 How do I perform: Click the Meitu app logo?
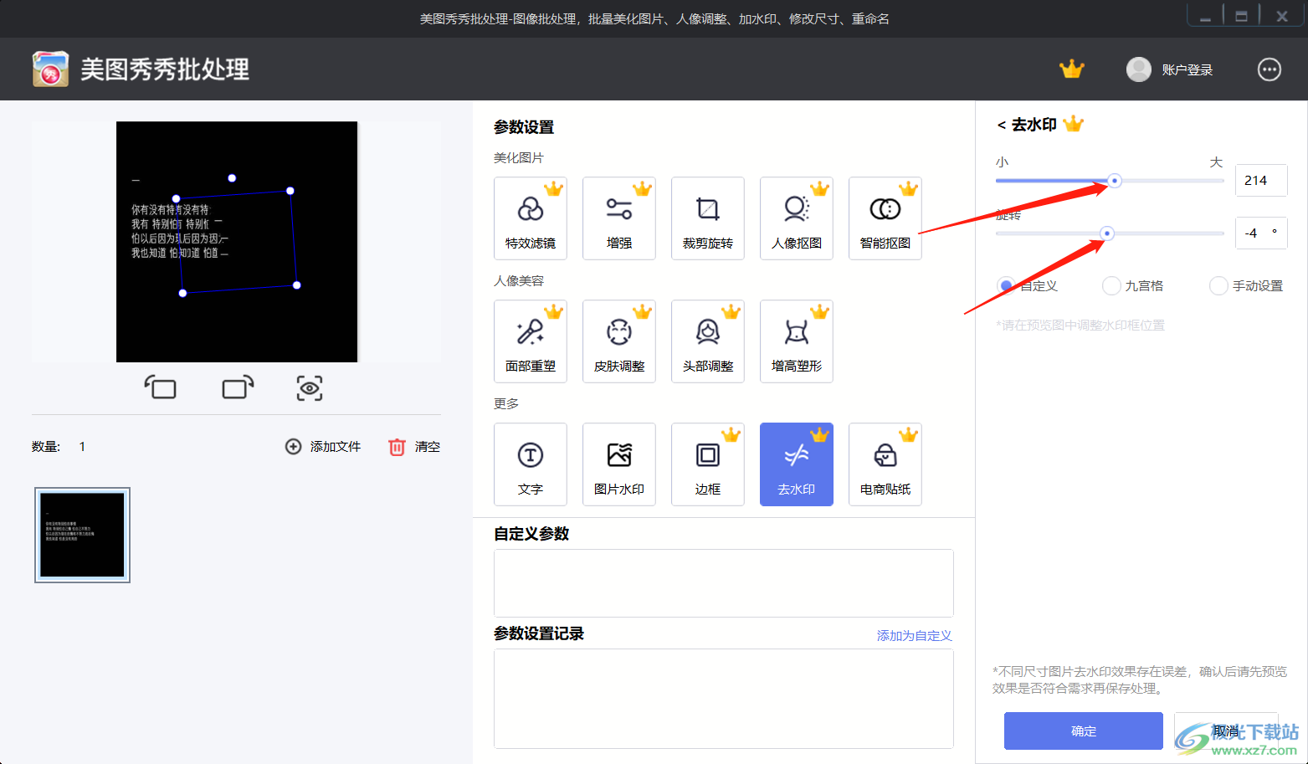(x=50, y=69)
